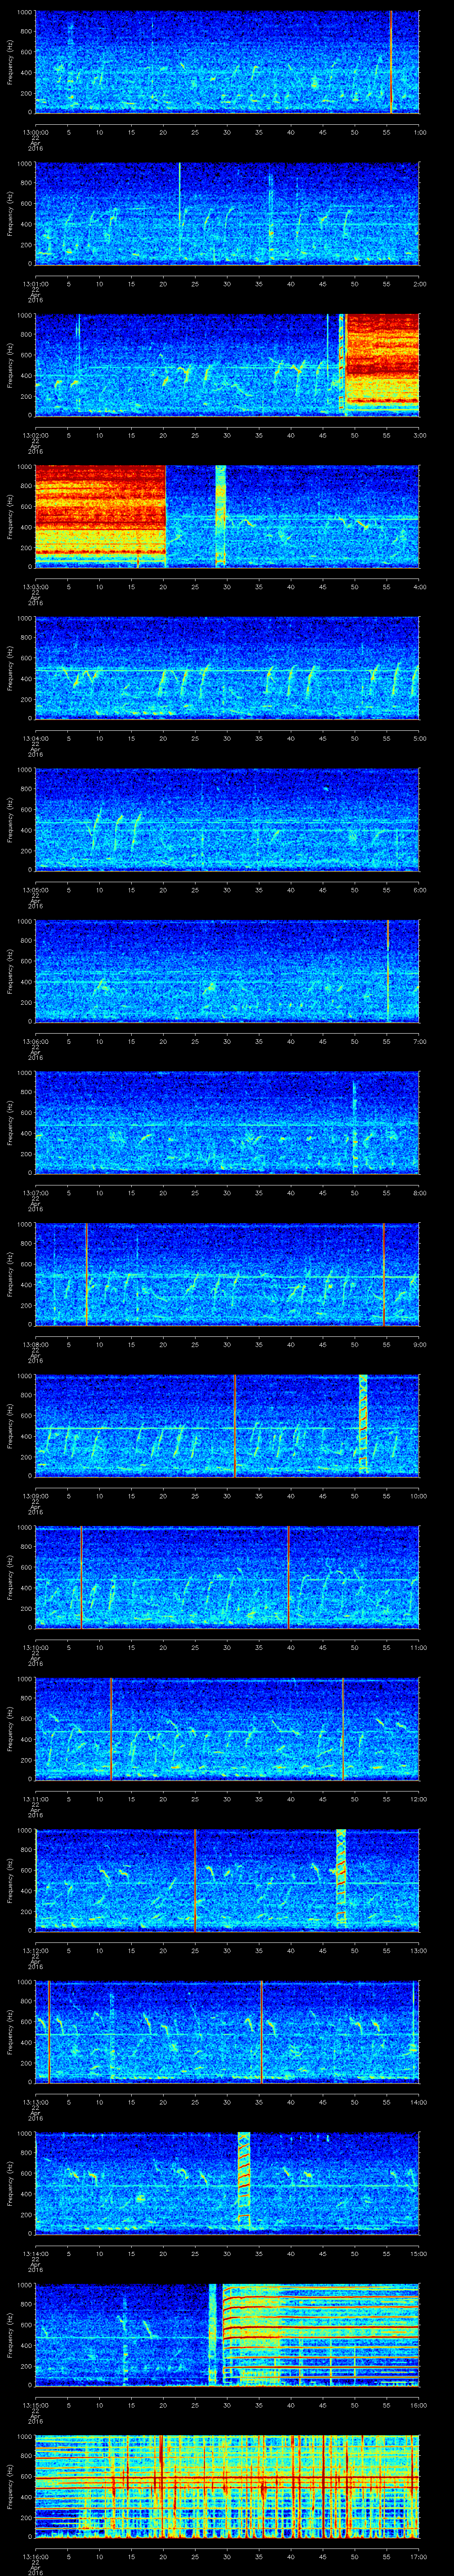
Task: Choose the spectrogram panel starting at 13:13:00
Action: coord(227,2032)
